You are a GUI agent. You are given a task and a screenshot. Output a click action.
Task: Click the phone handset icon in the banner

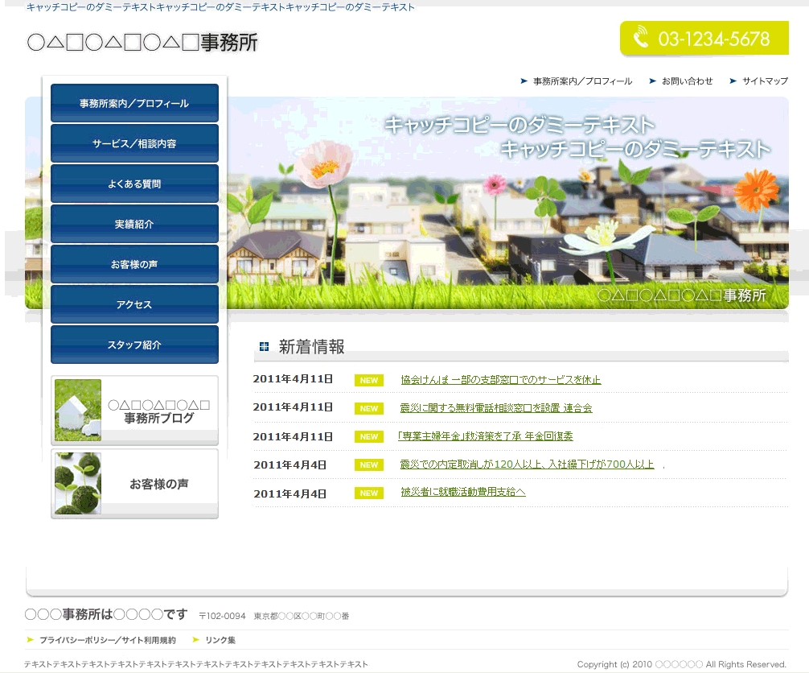(x=640, y=37)
